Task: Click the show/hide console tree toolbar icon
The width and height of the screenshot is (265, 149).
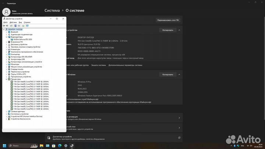Action: tap(11, 26)
